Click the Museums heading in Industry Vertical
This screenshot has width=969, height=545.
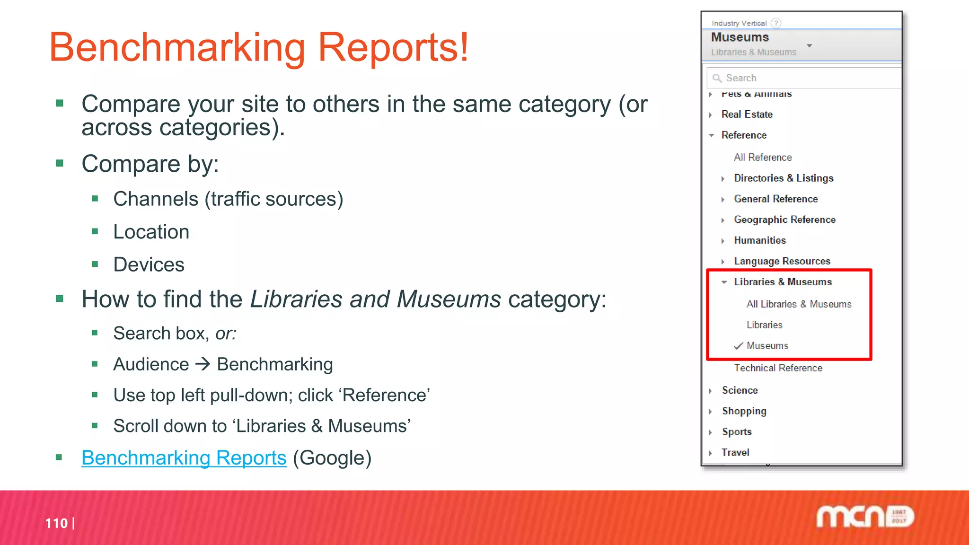point(740,37)
